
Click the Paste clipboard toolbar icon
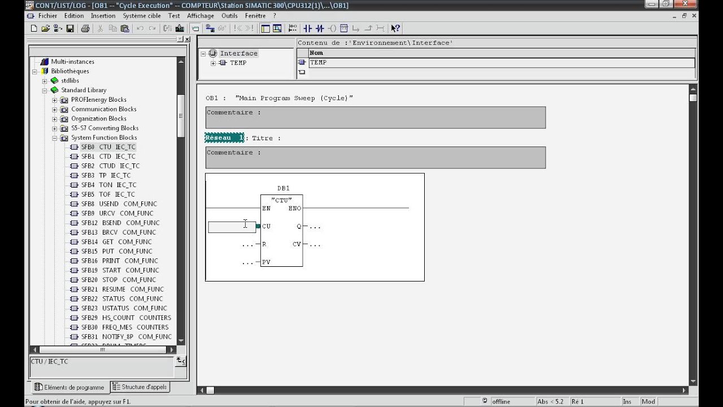(125, 28)
